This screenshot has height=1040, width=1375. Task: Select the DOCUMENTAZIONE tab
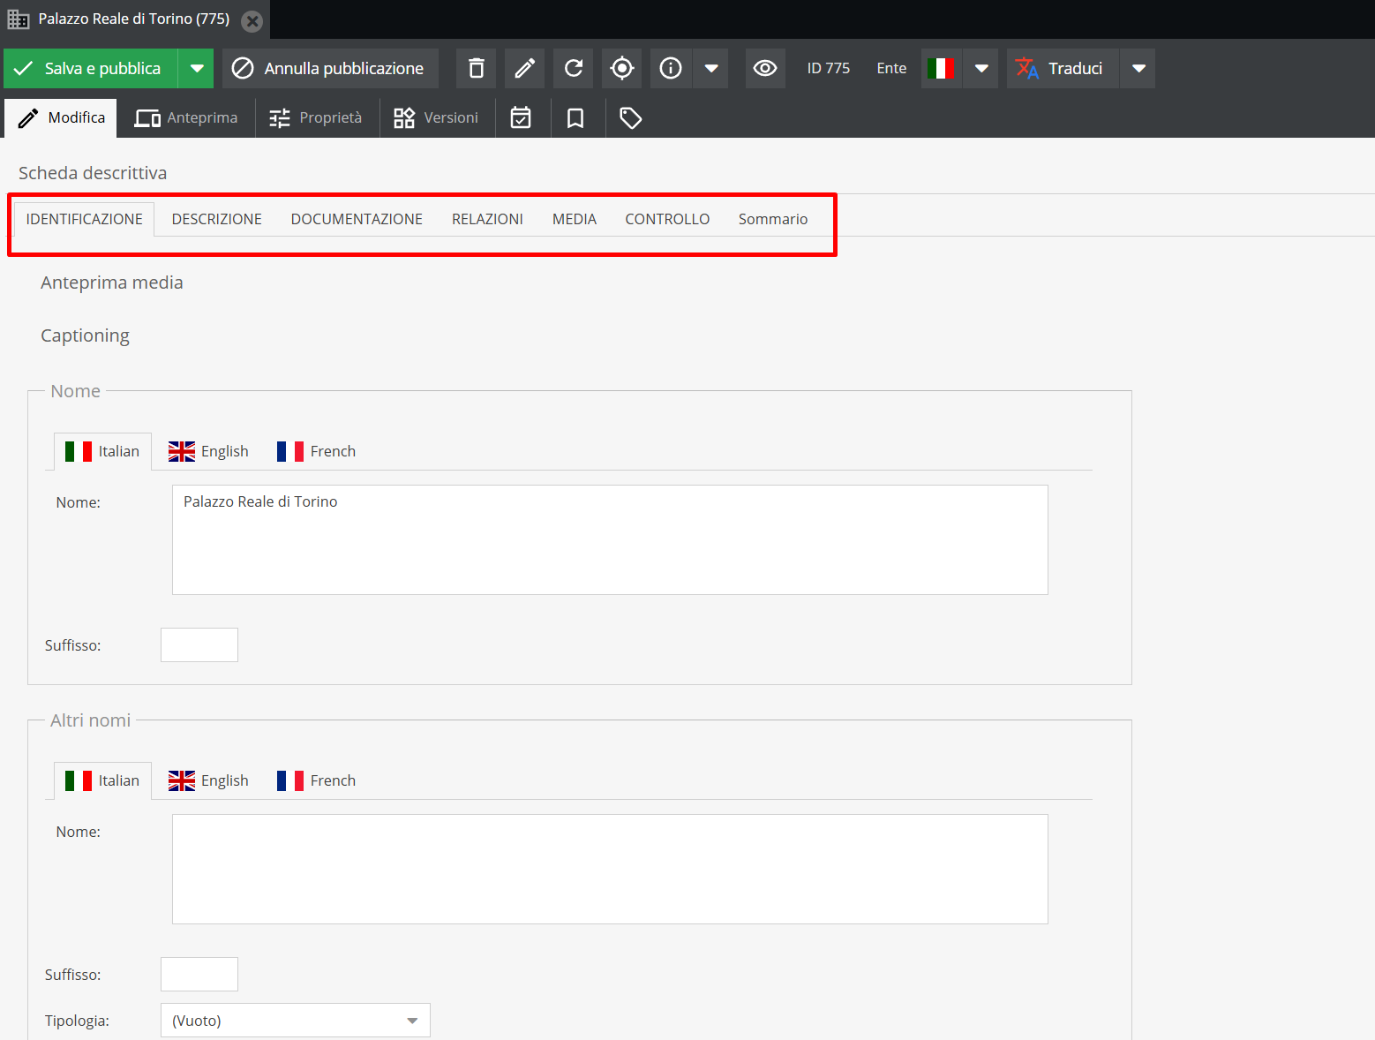coord(357,219)
